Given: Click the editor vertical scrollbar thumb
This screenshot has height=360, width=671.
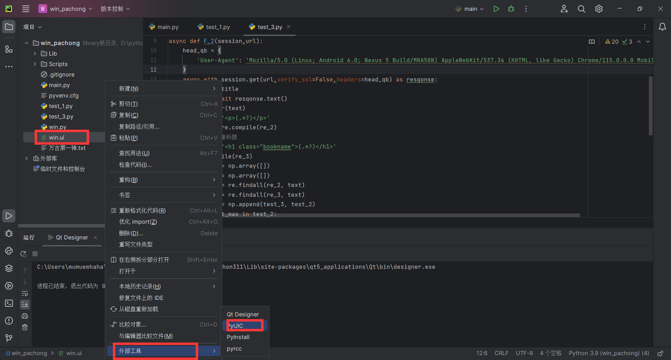Looking at the screenshot, I should point(650,106).
